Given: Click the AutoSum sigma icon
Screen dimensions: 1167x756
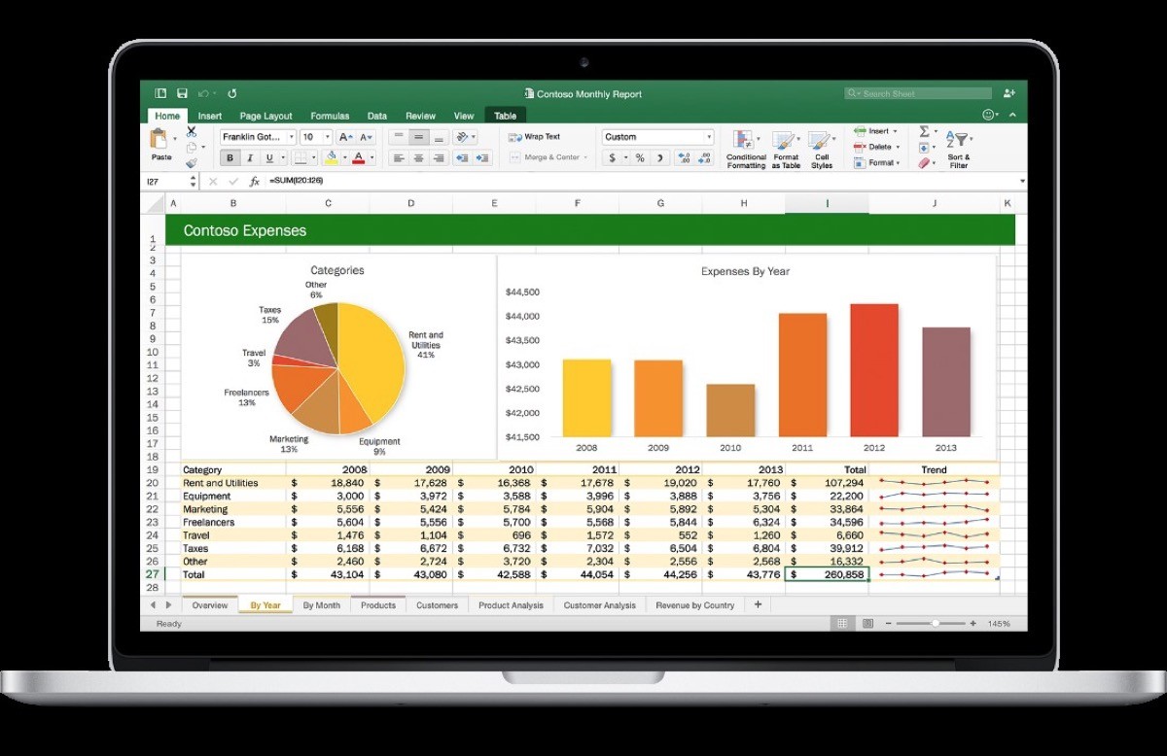Looking at the screenshot, I should (923, 131).
